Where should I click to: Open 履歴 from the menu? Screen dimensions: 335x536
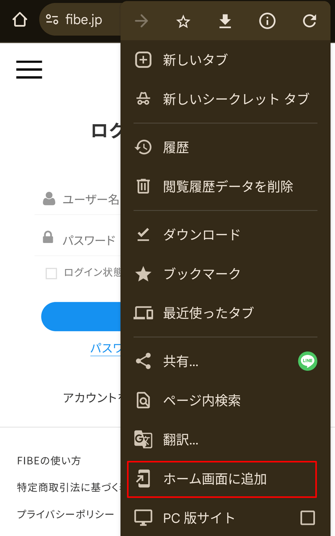176,147
